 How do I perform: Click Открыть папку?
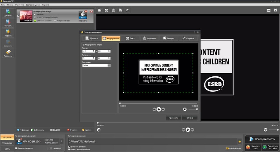[x=233, y=148]
